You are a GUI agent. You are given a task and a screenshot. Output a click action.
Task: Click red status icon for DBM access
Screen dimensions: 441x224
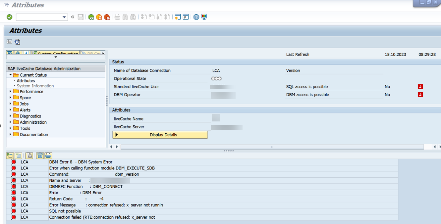click(420, 95)
